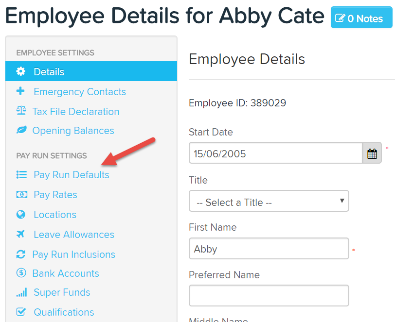Click the leaf icon for Opening Balances
Viewport: 395px width, 322px height.
(21, 131)
